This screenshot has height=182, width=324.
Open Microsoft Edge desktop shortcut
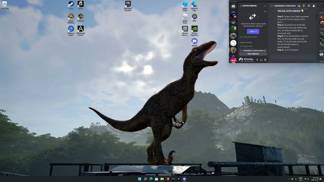pos(194,6)
